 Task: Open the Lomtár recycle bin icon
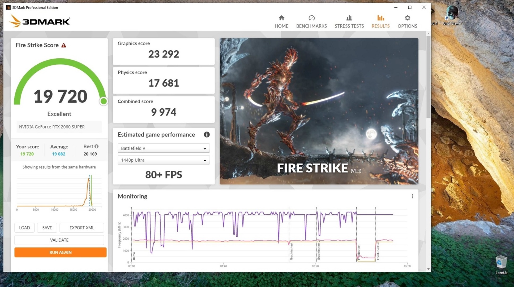[x=501, y=265]
